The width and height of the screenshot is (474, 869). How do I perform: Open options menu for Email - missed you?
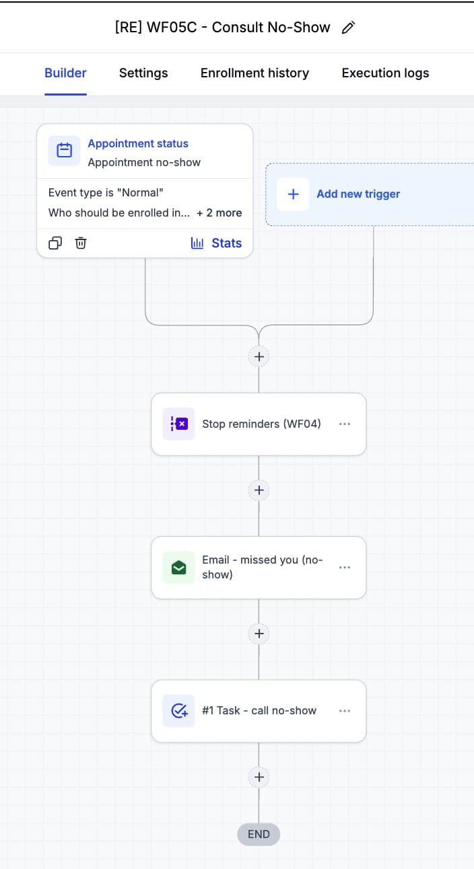pos(345,567)
